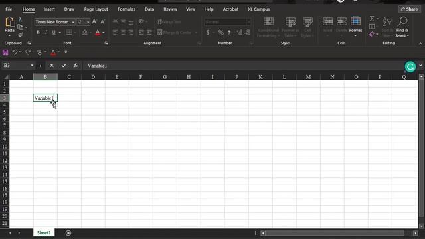Click the Cancel X in formula bar
This screenshot has height=239, width=425.
[52, 66]
